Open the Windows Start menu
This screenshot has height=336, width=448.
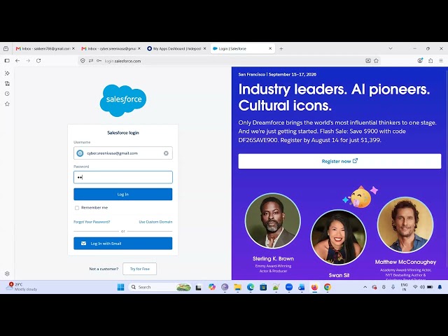121,287
